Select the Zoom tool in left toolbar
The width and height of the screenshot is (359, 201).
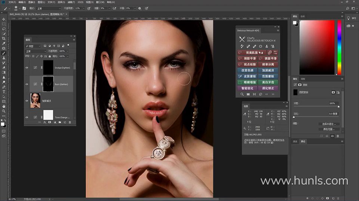coord(4,111)
